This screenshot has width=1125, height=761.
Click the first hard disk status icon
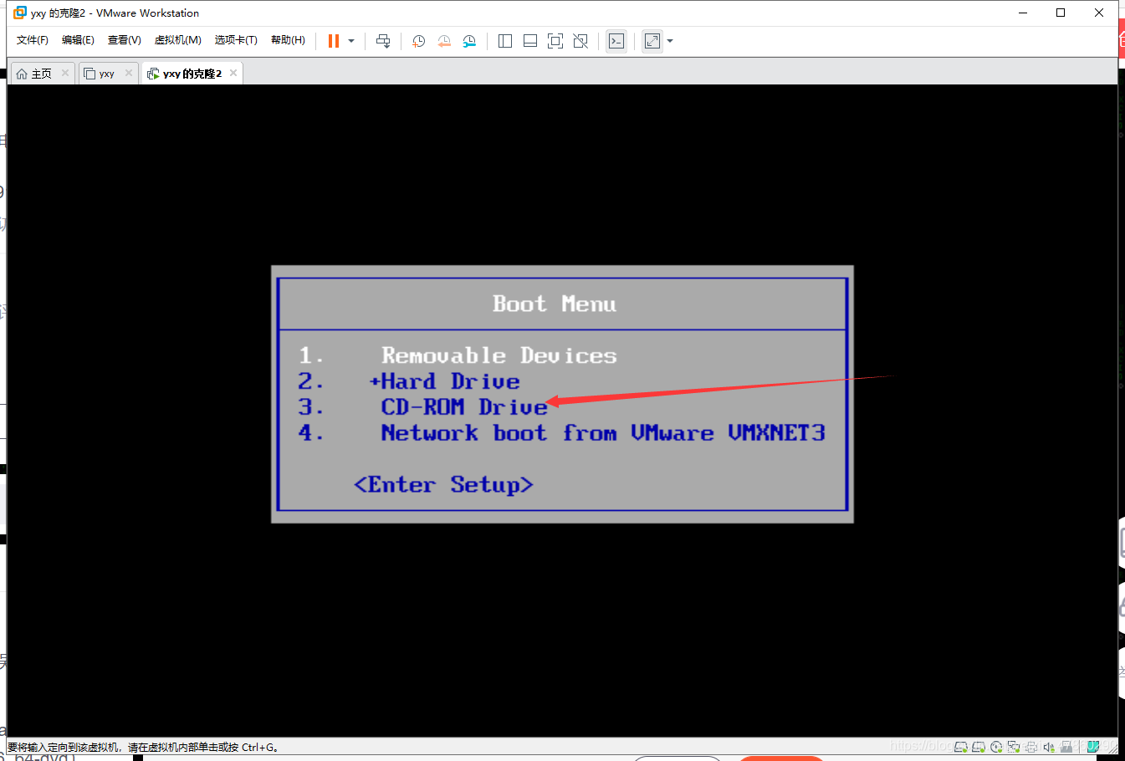[961, 747]
